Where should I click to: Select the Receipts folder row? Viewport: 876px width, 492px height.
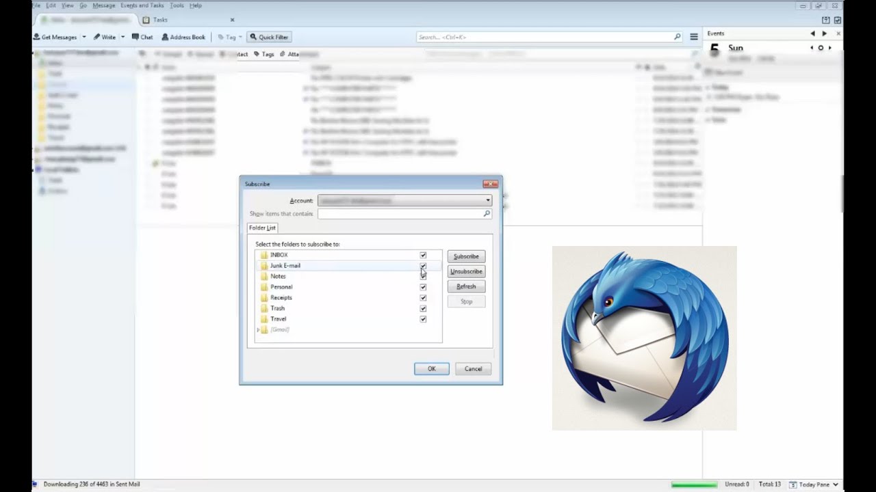click(x=348, y=298)
